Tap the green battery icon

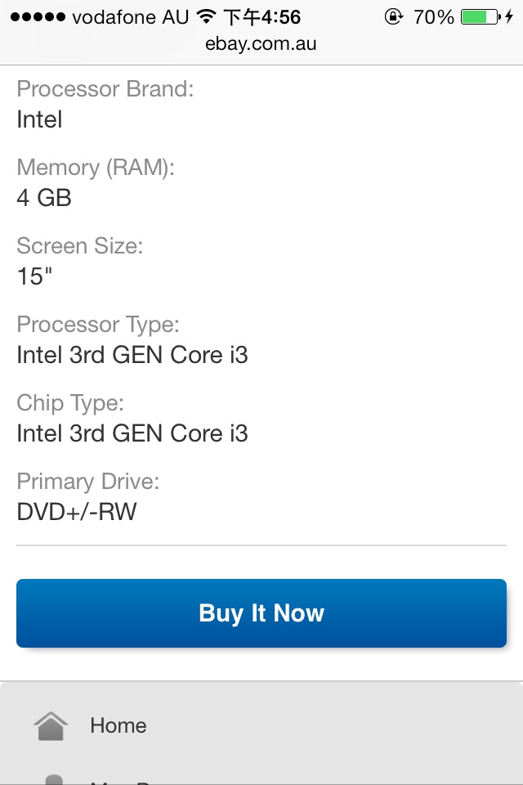tap(478, 17)
